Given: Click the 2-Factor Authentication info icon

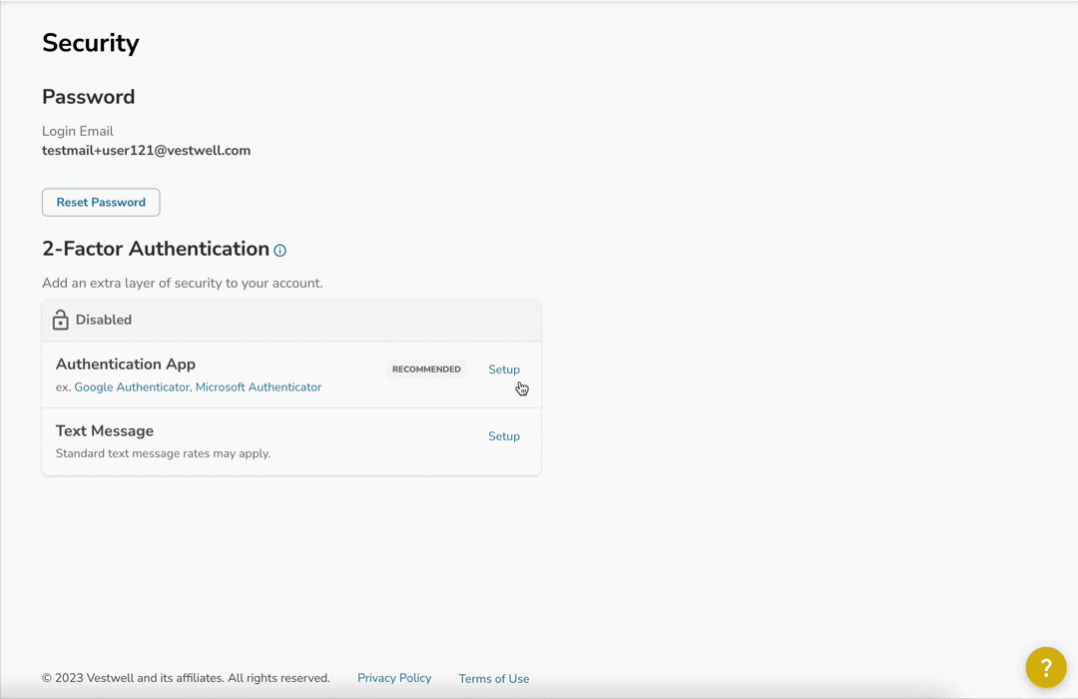Looking at the screenshot, I should 279,251.
